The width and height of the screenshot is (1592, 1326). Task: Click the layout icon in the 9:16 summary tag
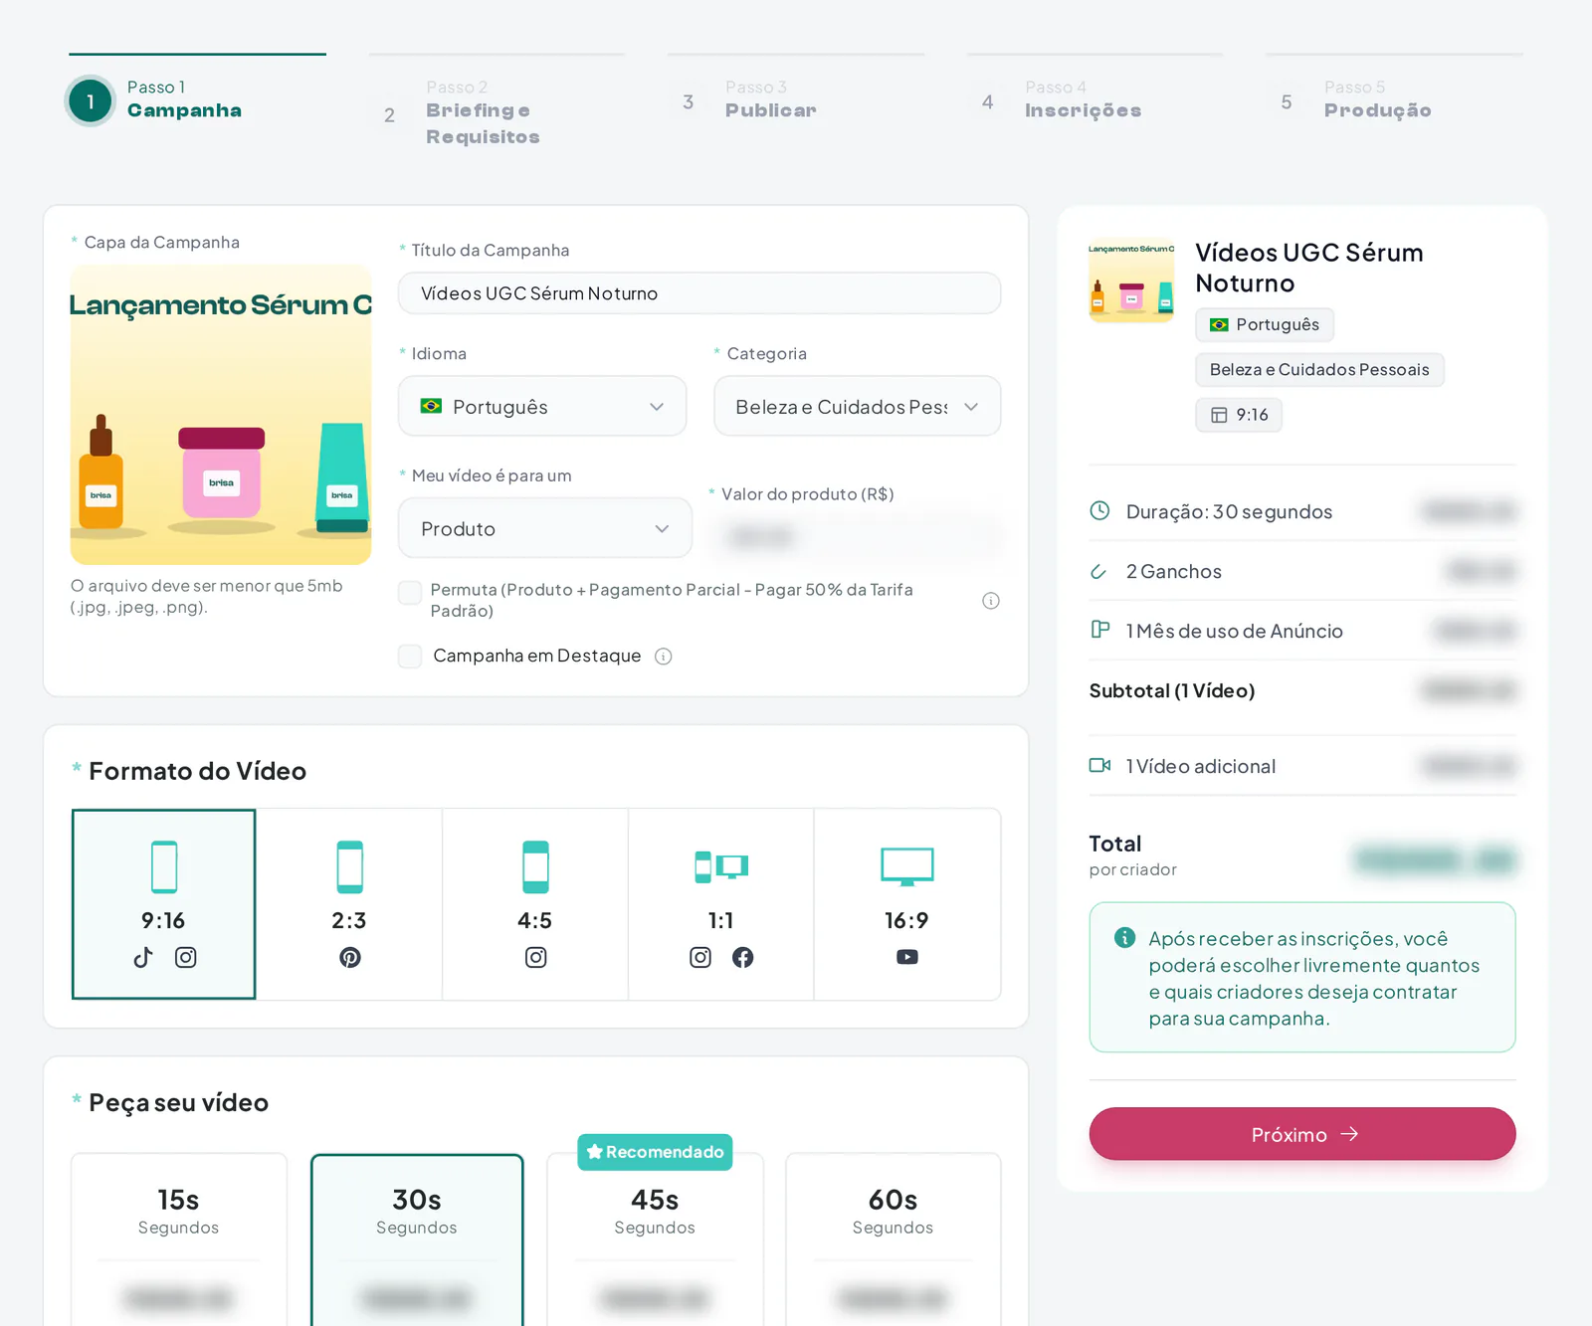tap(1219, 415)
